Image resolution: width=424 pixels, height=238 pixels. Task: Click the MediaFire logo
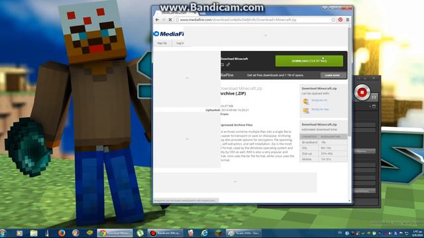pos(168,34)
